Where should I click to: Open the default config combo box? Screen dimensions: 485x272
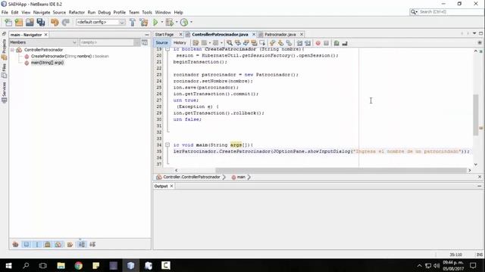click(x=101, y=22)
